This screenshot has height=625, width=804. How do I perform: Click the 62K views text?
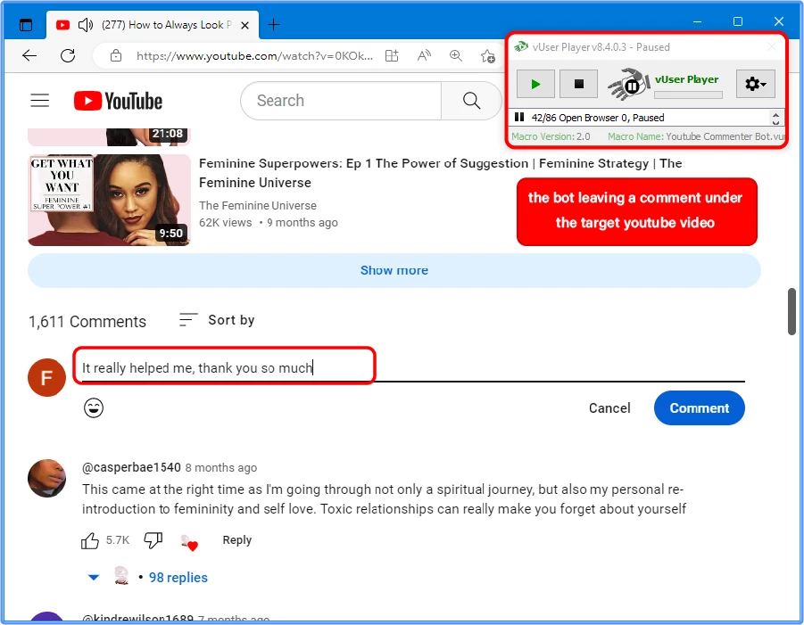click(225, 223)
